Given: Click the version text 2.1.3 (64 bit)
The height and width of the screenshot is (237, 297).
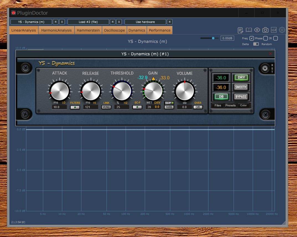Looking at the screenshot, I should pos(18,222).
